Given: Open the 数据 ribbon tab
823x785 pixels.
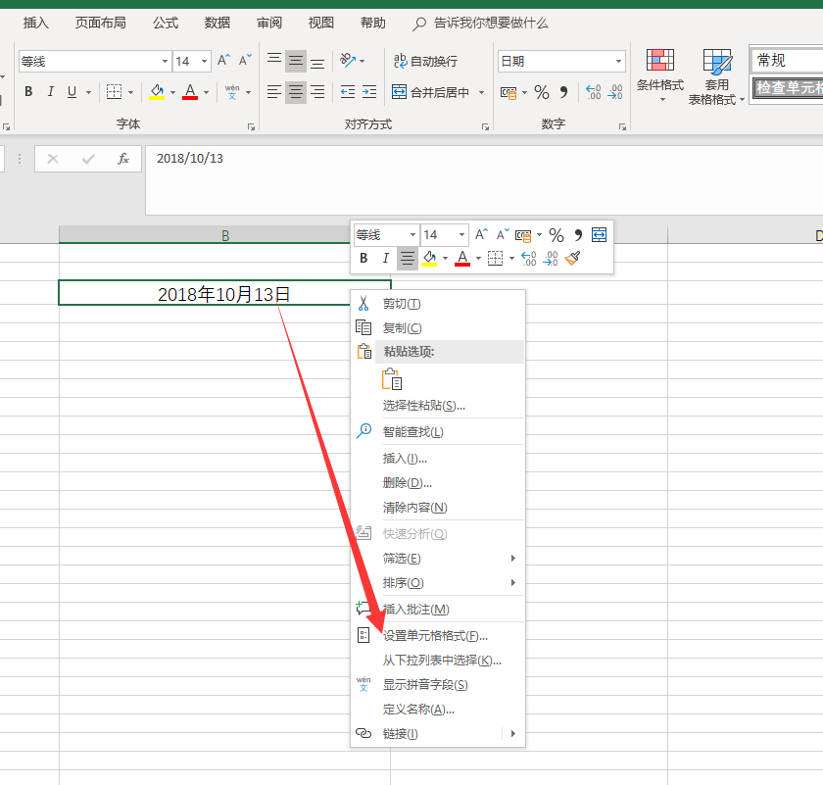Looking at the screenshot, I should 218,24.
